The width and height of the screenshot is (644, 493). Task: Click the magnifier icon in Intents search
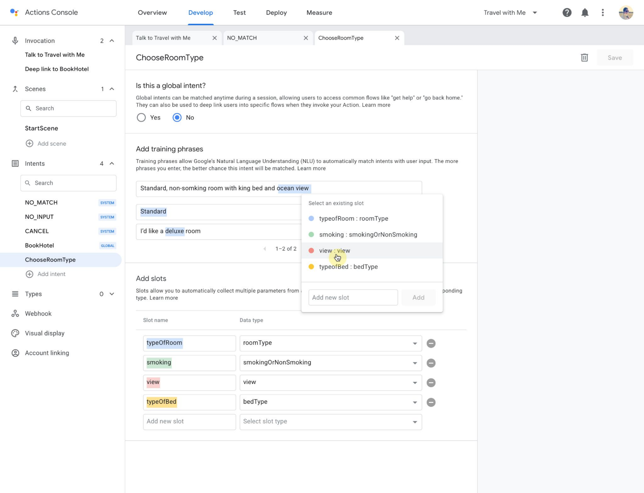[28, 183]
